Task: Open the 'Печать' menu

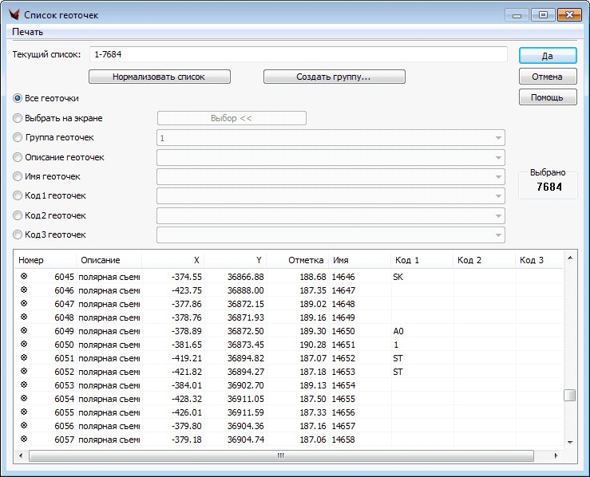Action: [28, 32]
